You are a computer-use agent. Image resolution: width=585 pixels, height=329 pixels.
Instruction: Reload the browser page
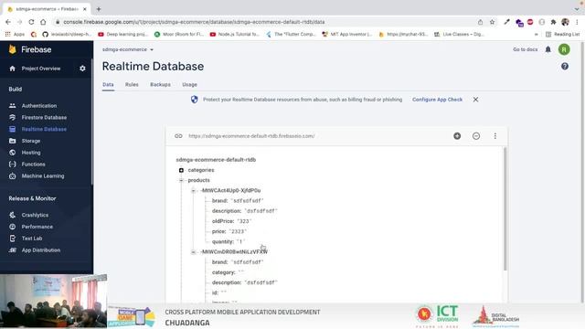click(31, 22)
